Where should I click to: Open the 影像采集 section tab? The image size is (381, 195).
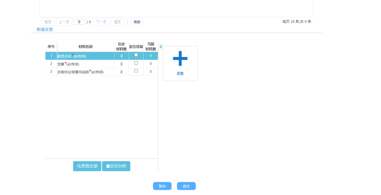[x=45, y=30]
